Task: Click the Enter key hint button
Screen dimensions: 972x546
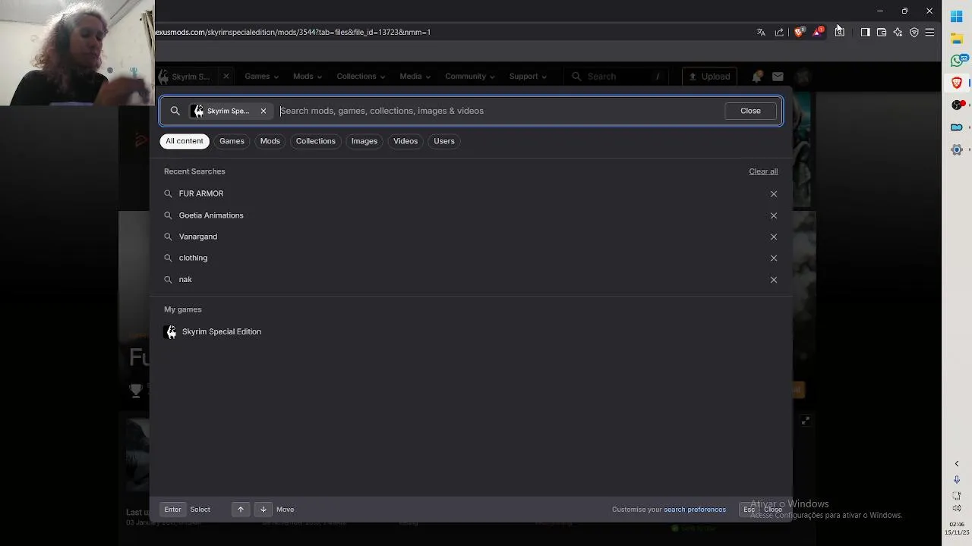Action: coord(172,510)
